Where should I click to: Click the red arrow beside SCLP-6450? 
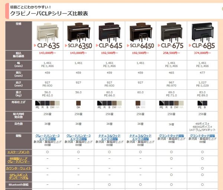coord(128,45)
